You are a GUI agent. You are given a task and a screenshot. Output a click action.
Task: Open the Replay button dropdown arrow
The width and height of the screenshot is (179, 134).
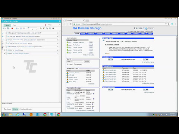[18, 28]
